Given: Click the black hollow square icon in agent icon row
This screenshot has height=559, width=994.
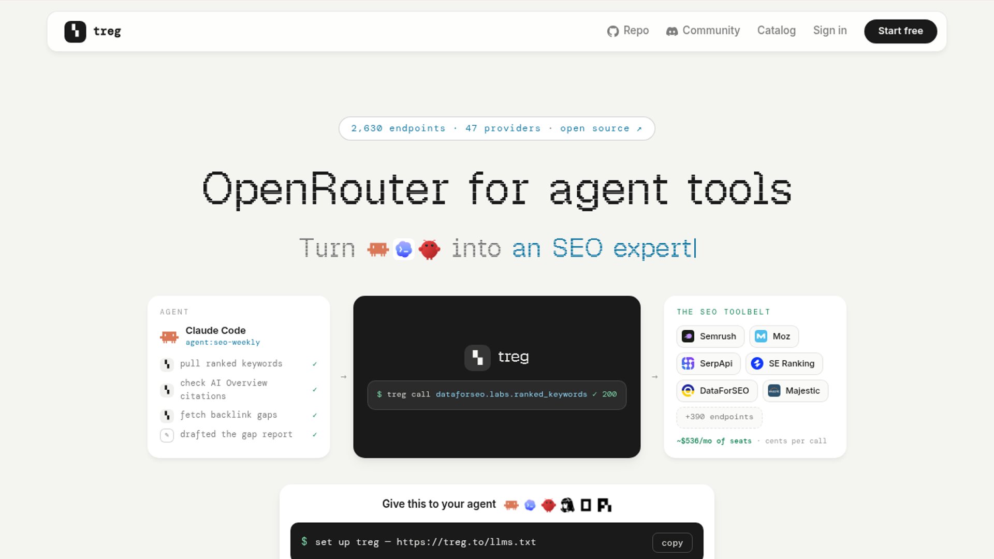Looking at the screenshot, I should (x=586, y=505).
